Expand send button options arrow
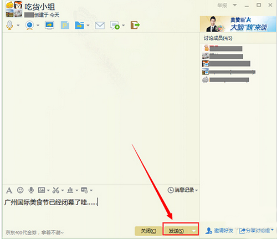The width and height of the screenshot is (277, 239). coord(194,231)
